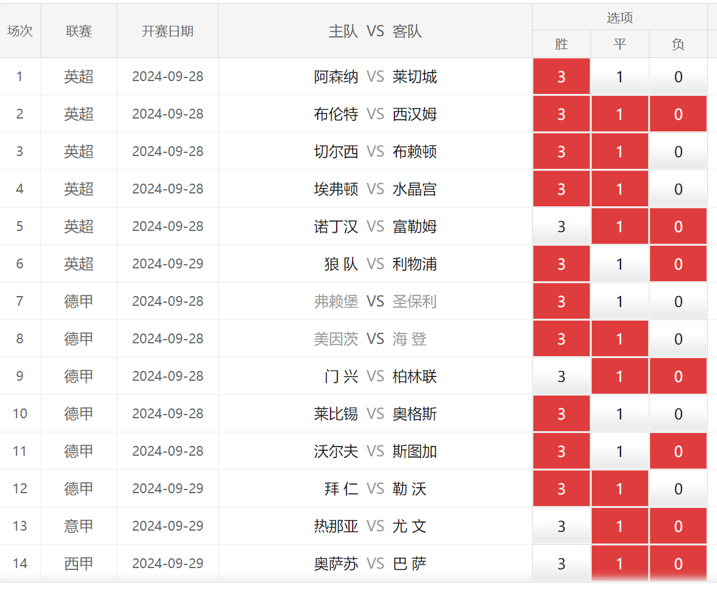The height and width of the screenshot is (589, 717).
Task: Toggle win (3) for 拜仁 VS 勒沃
Action: click(561, 488)
